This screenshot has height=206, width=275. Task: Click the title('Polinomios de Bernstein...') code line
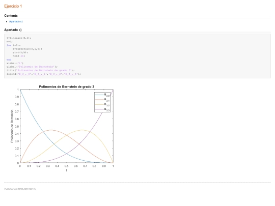[x=41, y=70]
